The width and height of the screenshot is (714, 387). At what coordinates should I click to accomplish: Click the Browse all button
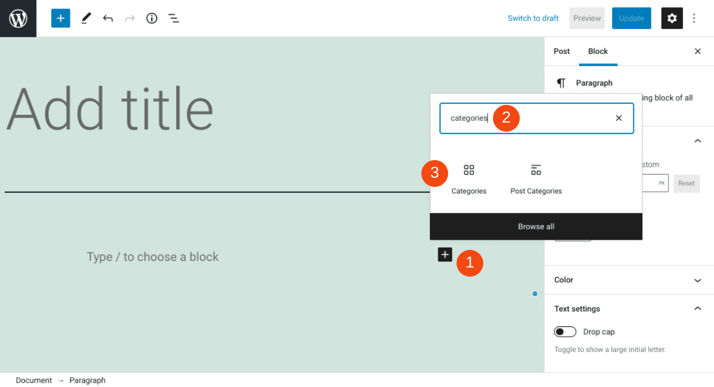535,226
